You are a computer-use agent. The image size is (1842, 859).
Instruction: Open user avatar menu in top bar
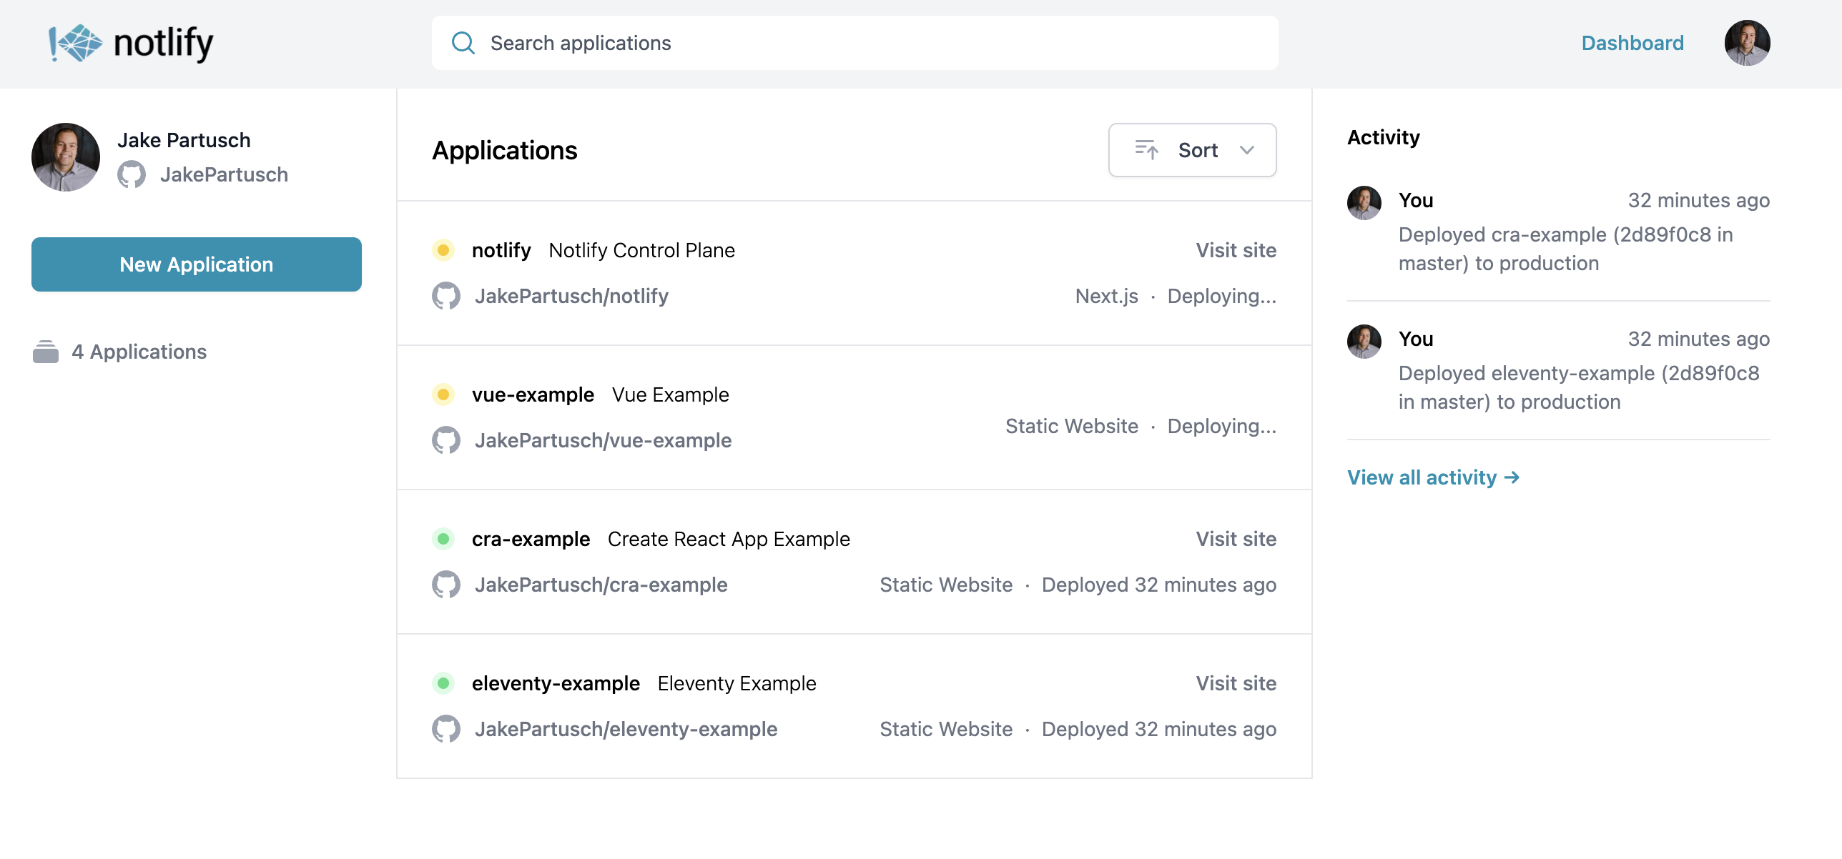pyautogui.click(x=1747, y=43)
